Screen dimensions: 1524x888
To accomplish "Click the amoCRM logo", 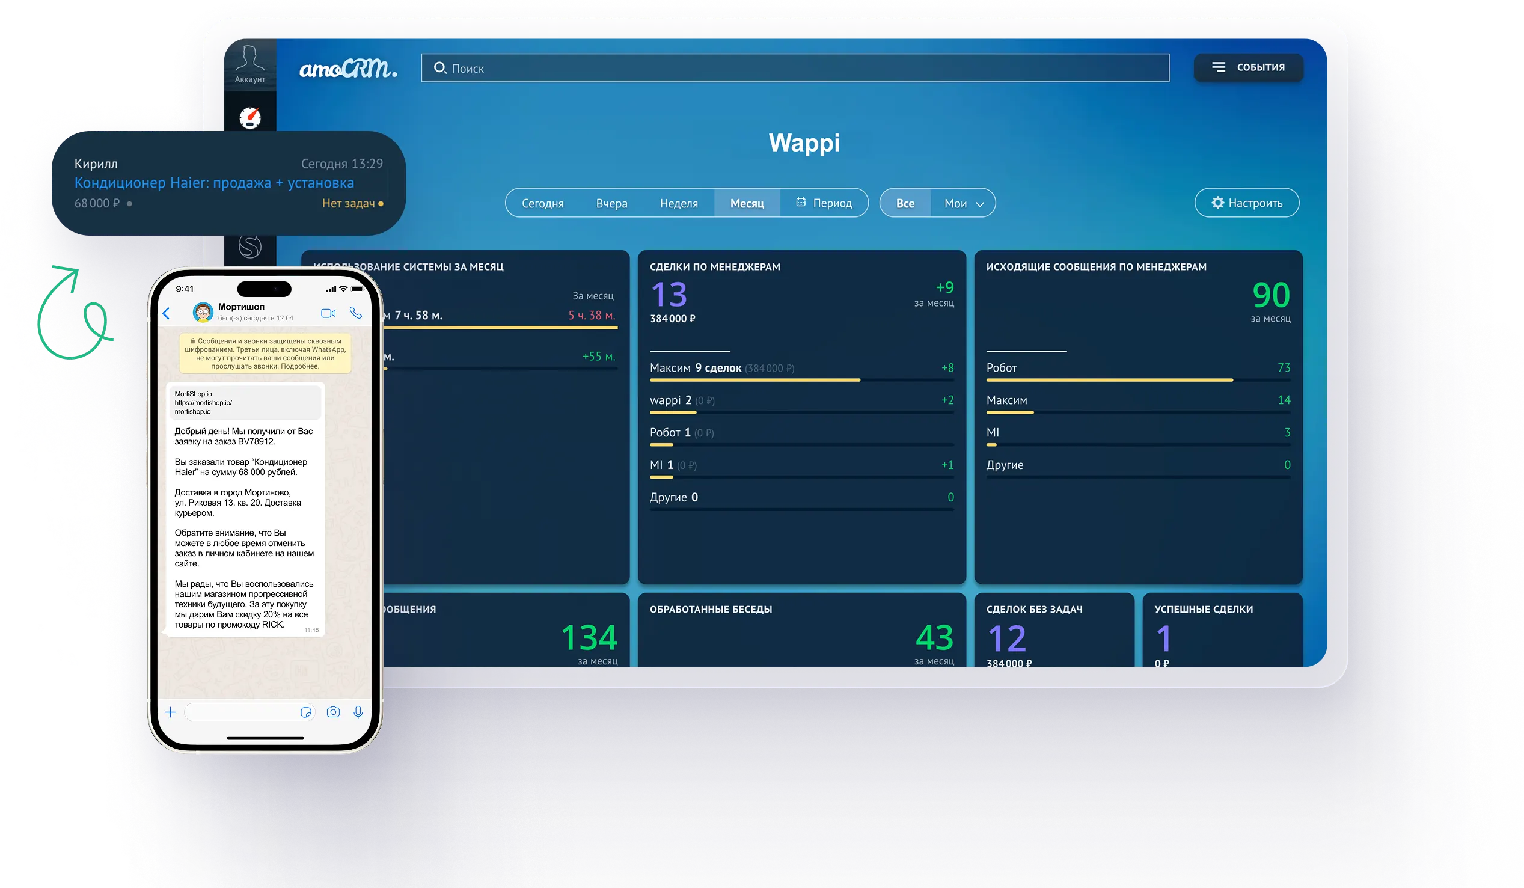I will pyautogui.click(x=348, y=69).
